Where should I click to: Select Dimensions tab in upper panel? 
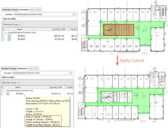24,10
